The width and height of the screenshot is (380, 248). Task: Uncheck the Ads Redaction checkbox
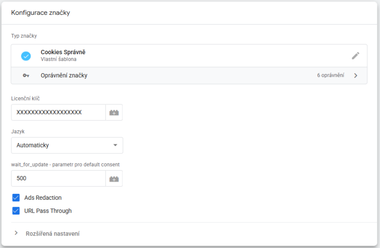point(16,198)
